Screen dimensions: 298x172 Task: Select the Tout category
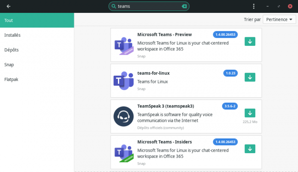[37, 20]
